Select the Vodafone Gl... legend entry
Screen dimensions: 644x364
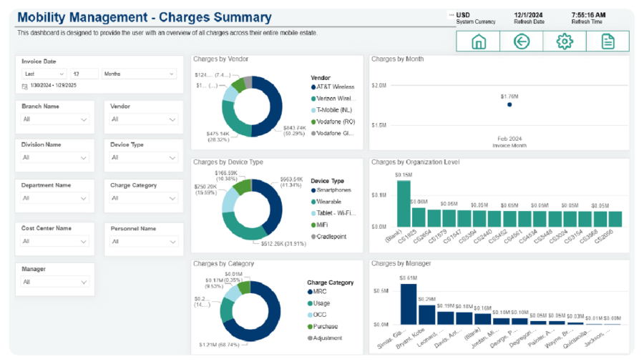(333, 133)
